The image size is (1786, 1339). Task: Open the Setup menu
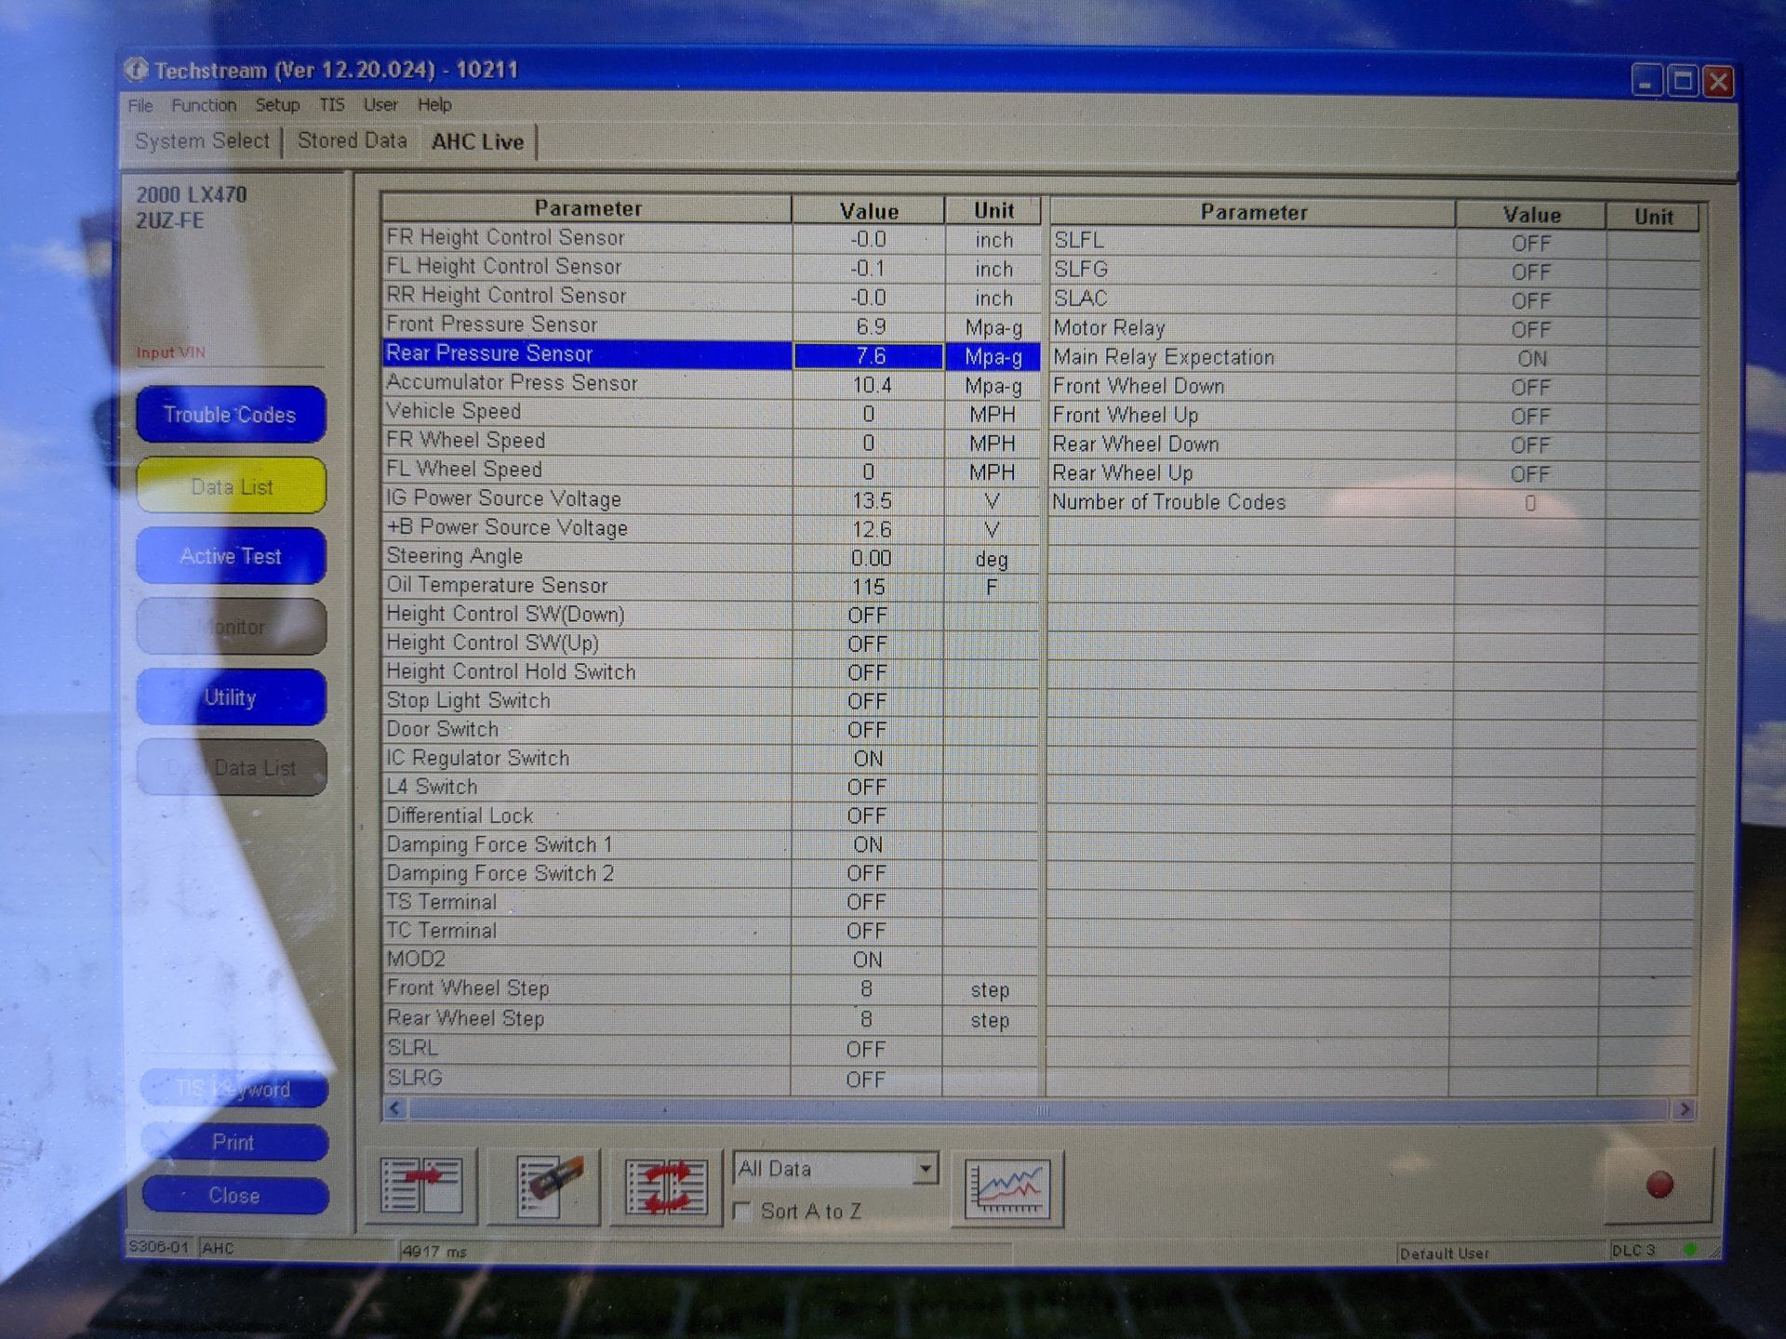(277, 105)
